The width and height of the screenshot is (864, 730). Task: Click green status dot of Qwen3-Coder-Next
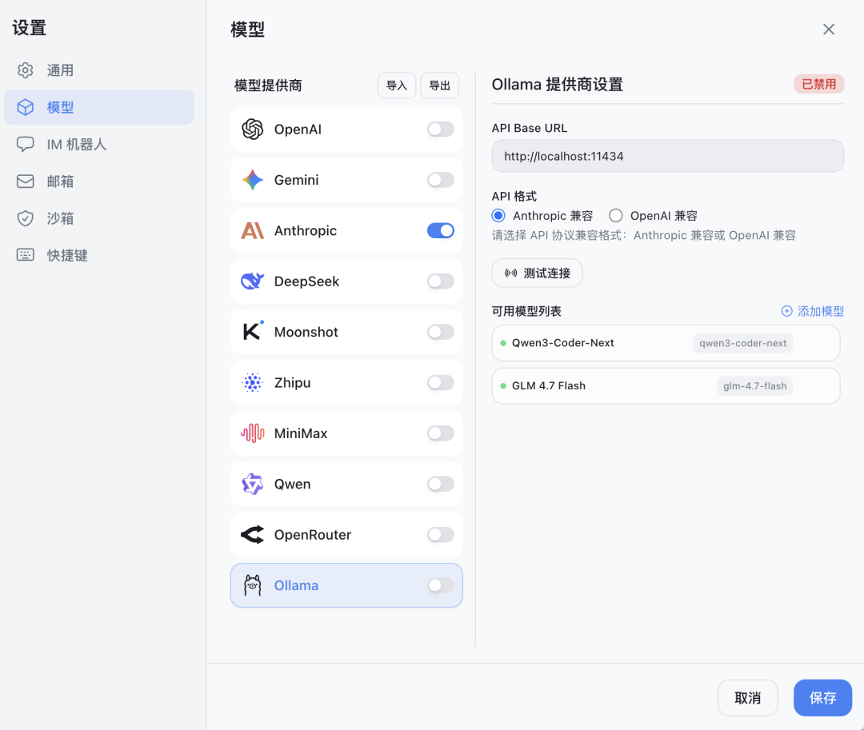(x=503, y=343)
